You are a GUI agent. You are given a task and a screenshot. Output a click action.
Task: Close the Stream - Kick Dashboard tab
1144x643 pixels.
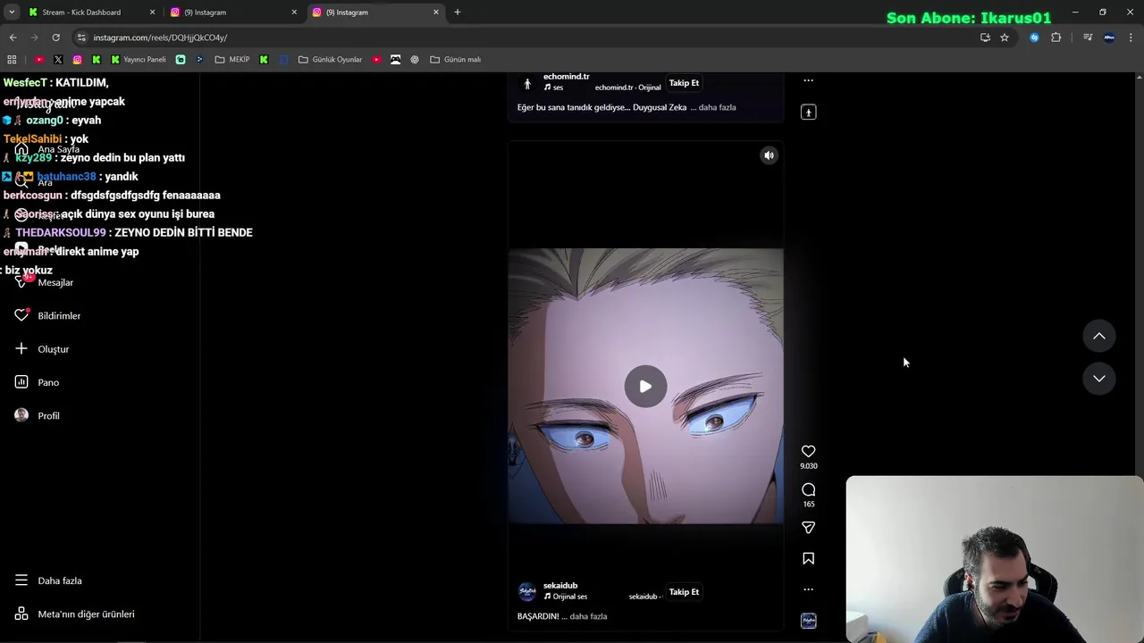point(152,13)
